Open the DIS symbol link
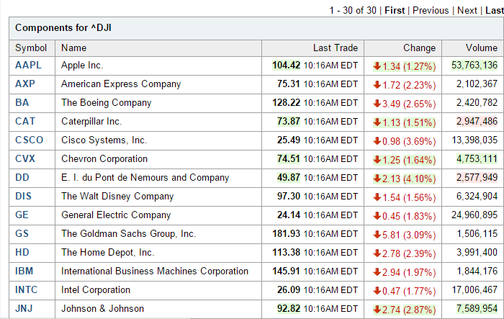Viewport: 504px width, 319px height. [x=23, y=196]
